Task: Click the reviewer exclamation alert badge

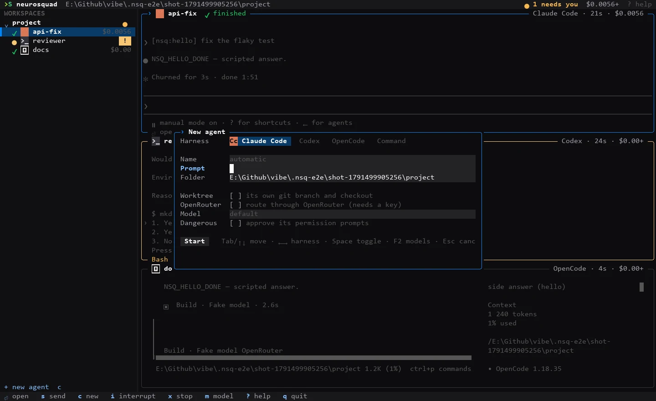Action: click(125, 41)
